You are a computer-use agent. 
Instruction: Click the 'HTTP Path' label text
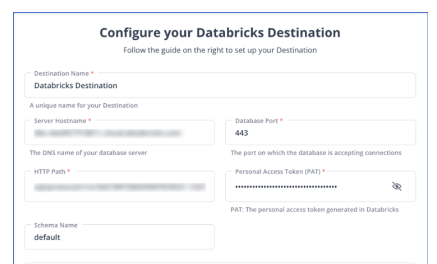point(50,172)
